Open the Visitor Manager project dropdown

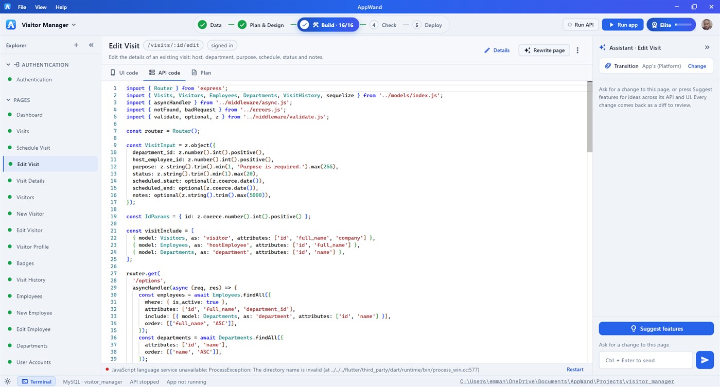click(x=48, y=25)
